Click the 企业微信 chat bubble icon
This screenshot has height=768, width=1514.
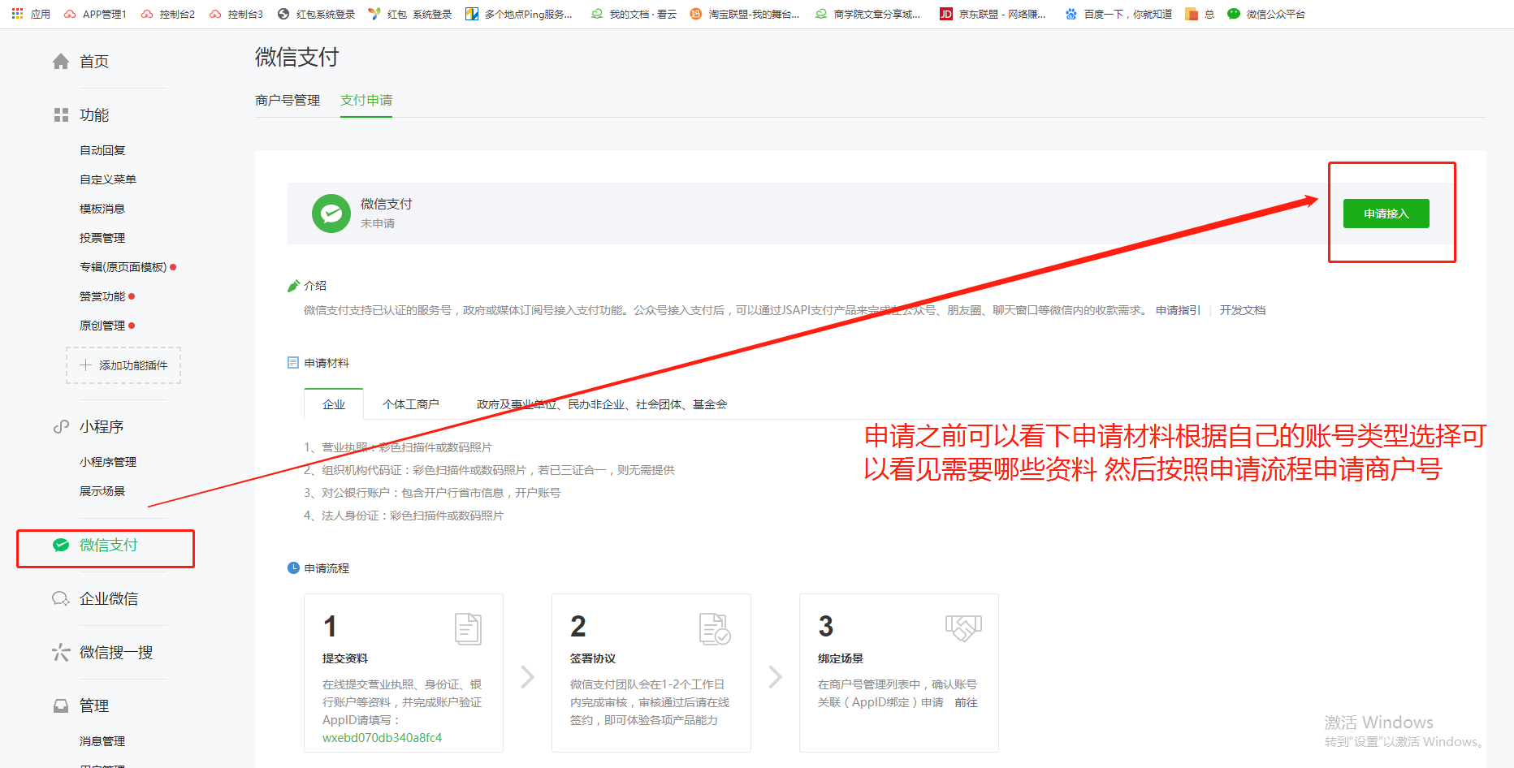(61, 599)
